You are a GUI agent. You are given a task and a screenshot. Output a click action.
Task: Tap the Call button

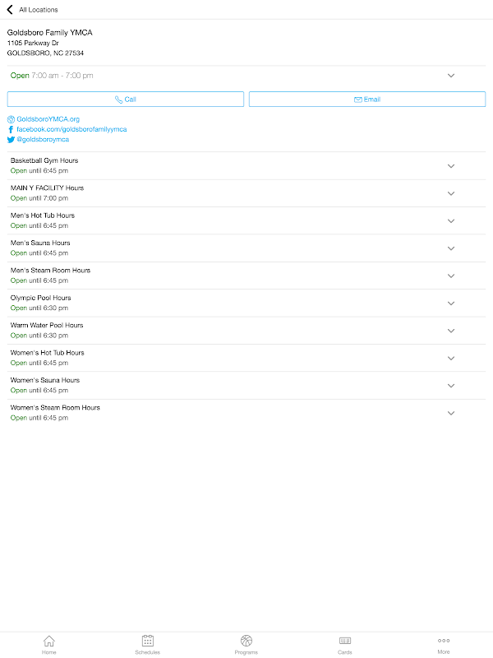pyautogui.click(x=126, y=100)
